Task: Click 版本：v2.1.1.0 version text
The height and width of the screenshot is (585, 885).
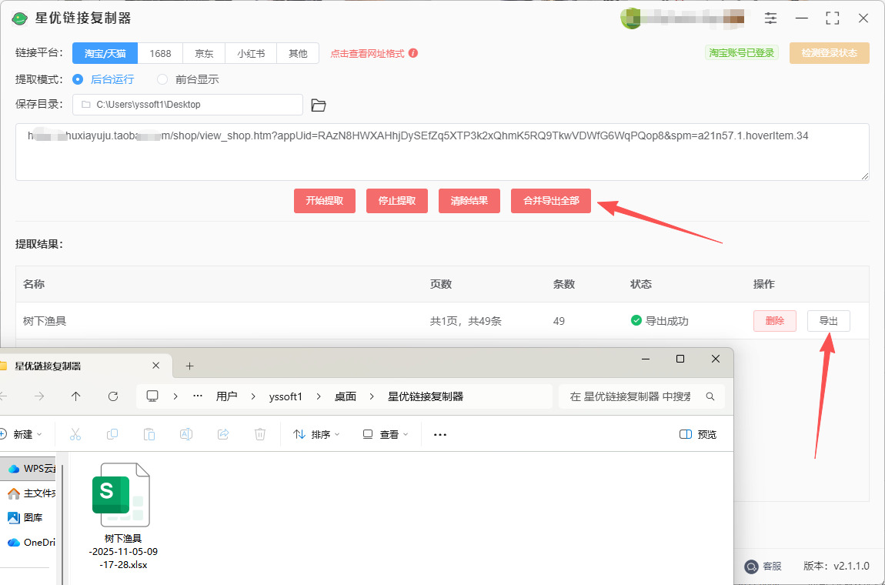Action: pos(837,566)
